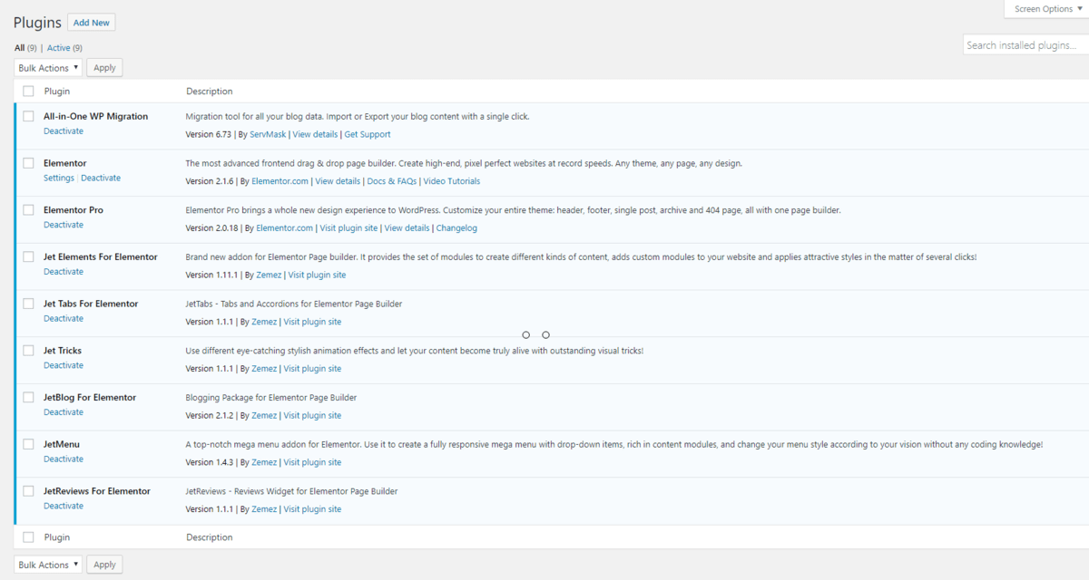The image size is (1089, 580).
Task: Open the Screen Options dropdown
Action: point(1047,9)
